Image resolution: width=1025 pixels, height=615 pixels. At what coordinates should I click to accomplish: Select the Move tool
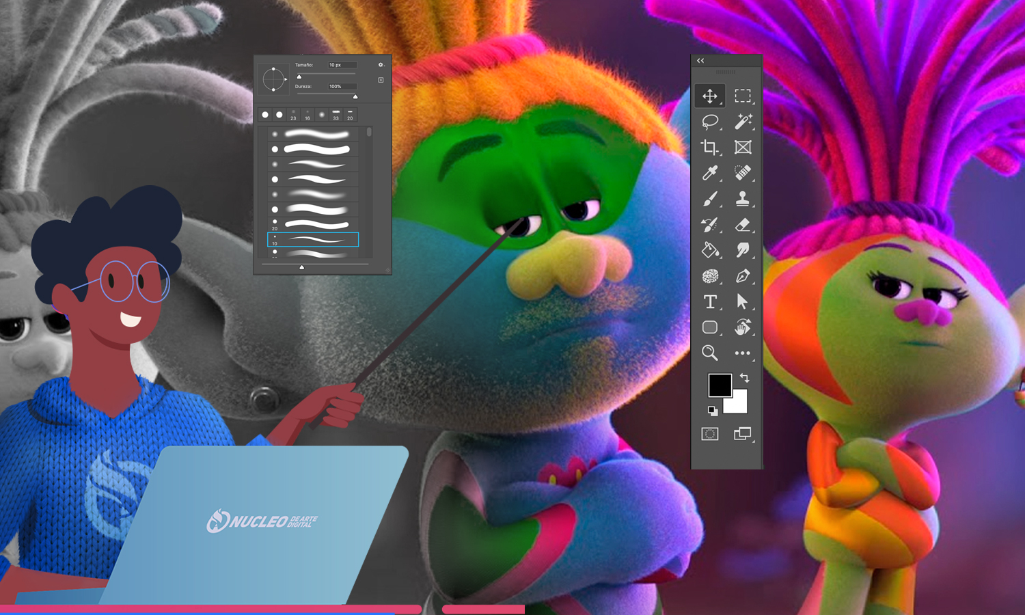tap(710, 96)
